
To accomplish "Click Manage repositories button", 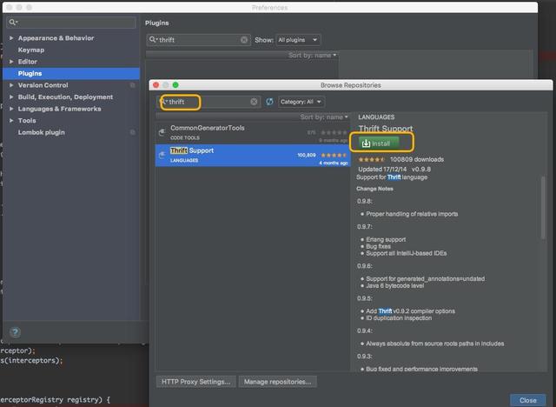I will pyautogui.click(x=277, y=382).
